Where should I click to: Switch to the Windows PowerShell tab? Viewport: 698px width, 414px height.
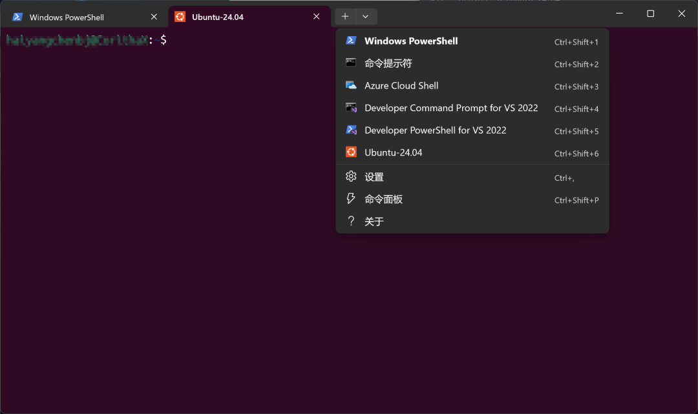pyautogui.click(x=83, y=17)
